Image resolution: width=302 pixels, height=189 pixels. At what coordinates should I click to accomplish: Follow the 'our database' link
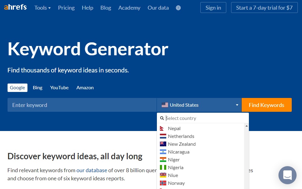pos(92,170)
